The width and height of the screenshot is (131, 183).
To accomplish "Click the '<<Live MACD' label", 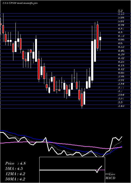I will pos(110,176).
